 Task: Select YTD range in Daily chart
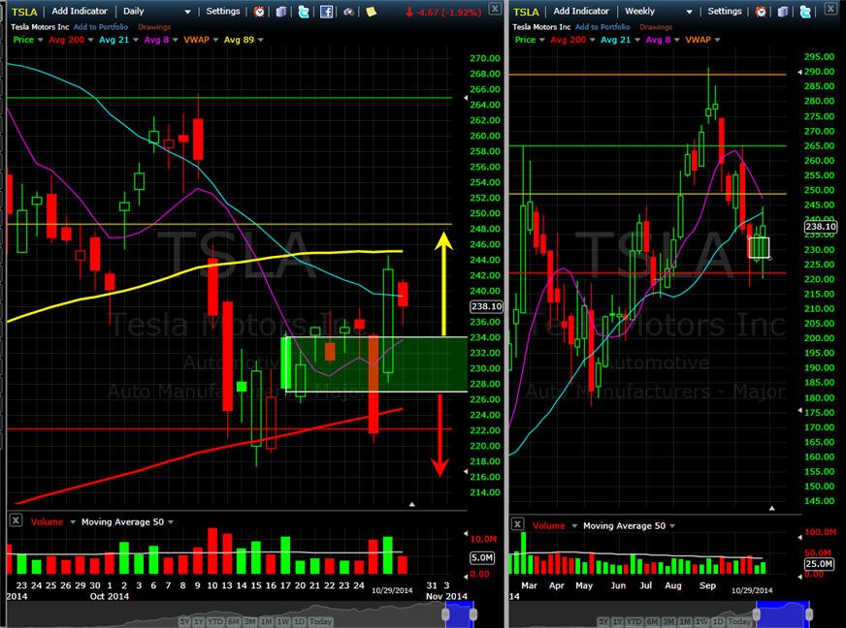(x=215, y=621)
